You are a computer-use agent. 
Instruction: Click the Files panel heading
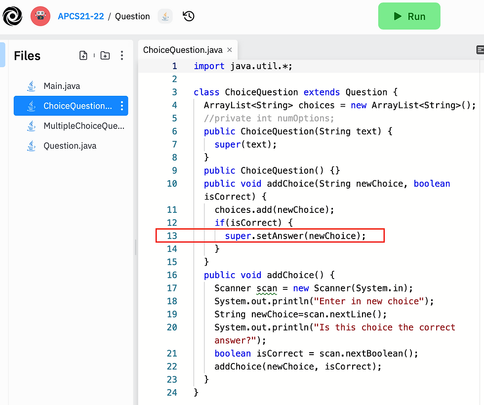[27, 56]
